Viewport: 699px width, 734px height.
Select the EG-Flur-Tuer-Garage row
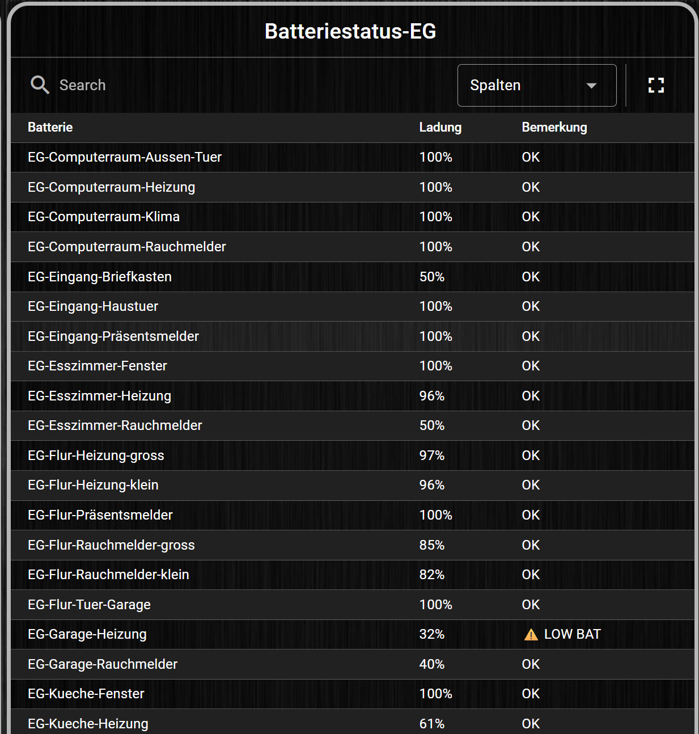(x=90, y=605)
